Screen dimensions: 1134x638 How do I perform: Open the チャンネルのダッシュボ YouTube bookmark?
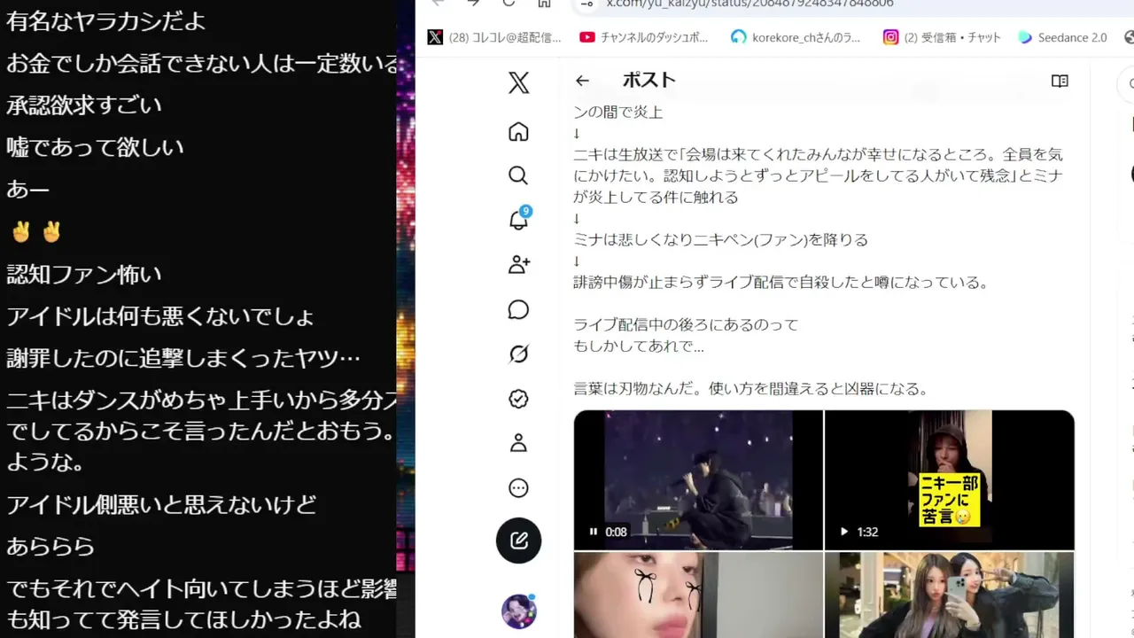click(x=644, y=37)
